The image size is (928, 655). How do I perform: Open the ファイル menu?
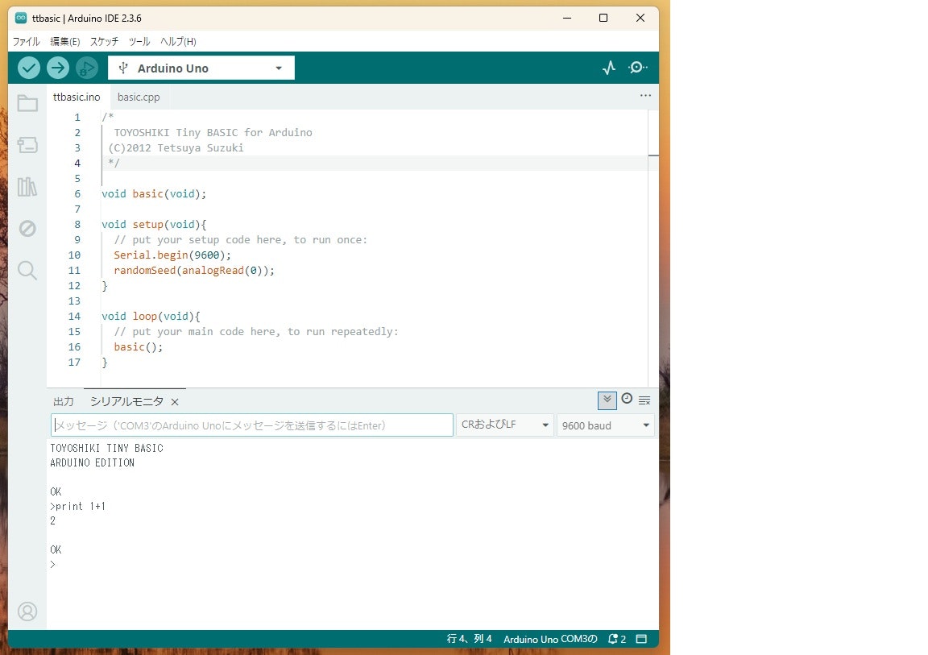tap(26, 41)
